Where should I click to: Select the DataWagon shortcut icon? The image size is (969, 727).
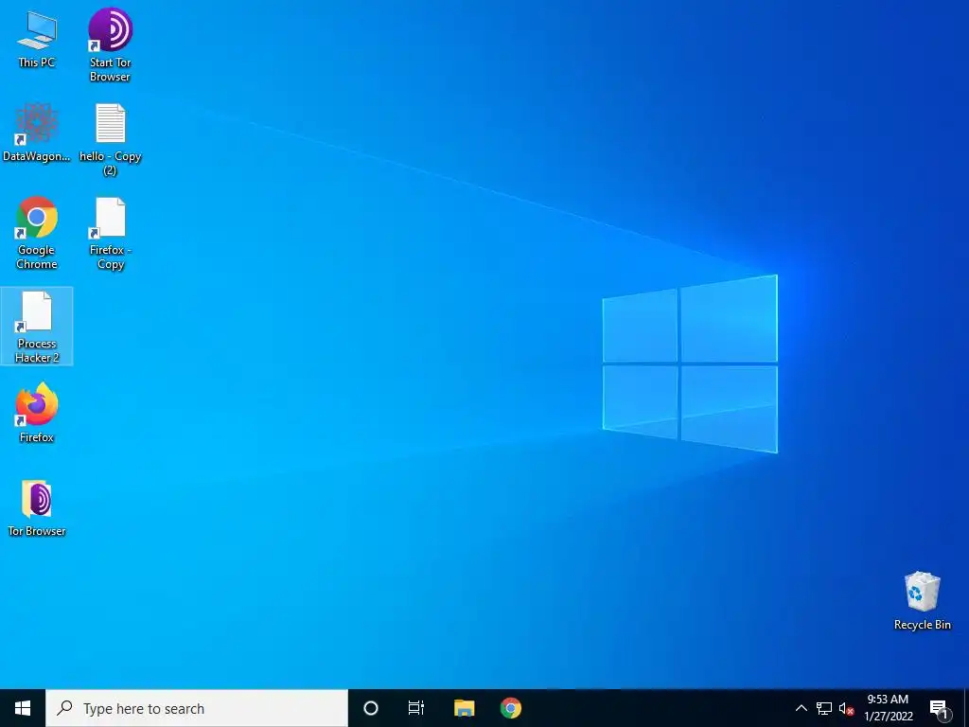pyautogui.click(x=37, y=132)
